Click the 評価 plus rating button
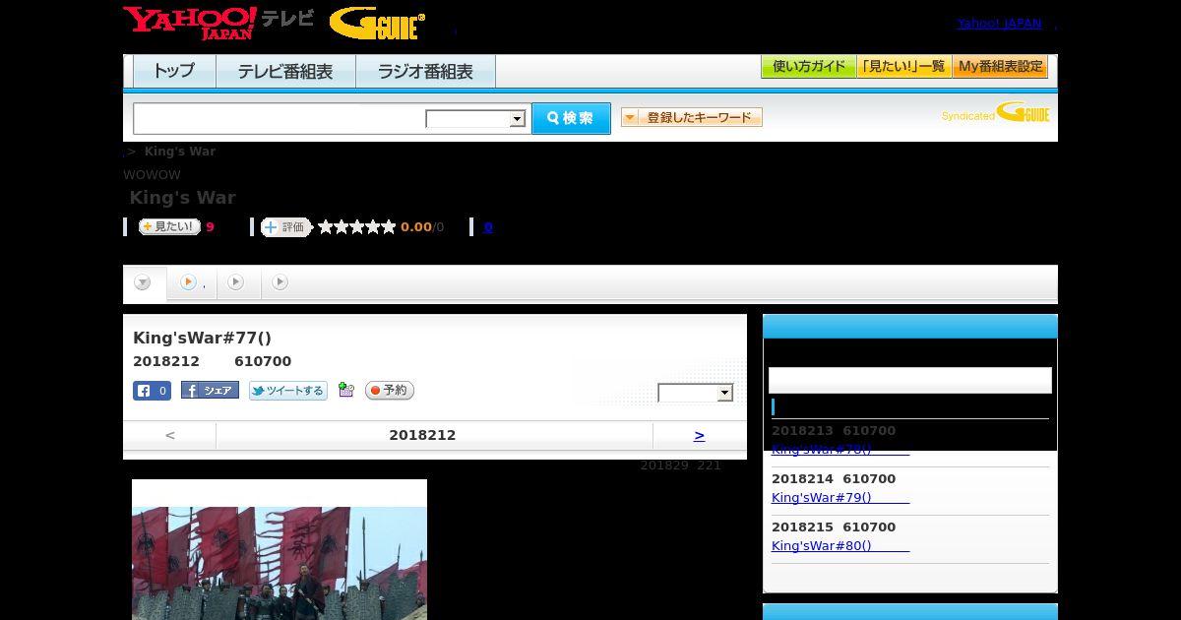The image size is (1181, 620). [285, 227]
